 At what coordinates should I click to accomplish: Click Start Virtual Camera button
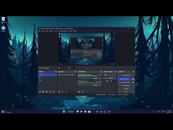click(x=124, y=82)
